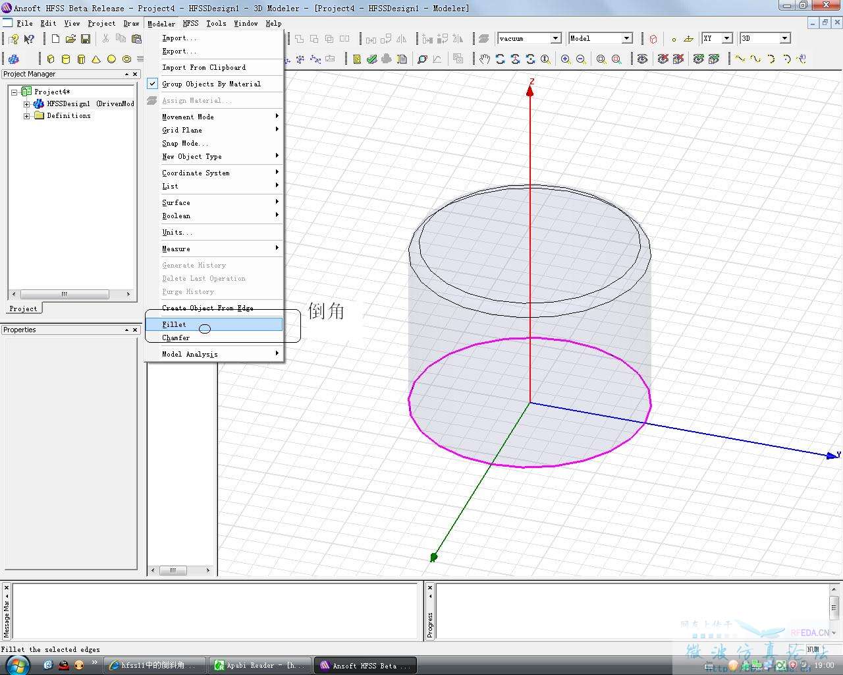This screenshot has height=675, width=843.
Task: Open the HFSS menu
Action: (x=190, y=23)
